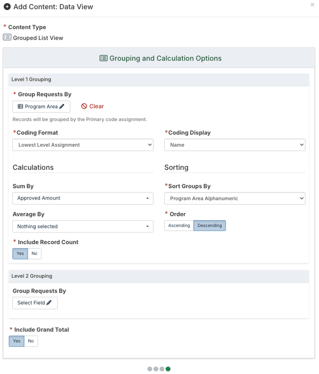Set sort order to Descending
Screen dimensions: 319x374
click(209, 226)
